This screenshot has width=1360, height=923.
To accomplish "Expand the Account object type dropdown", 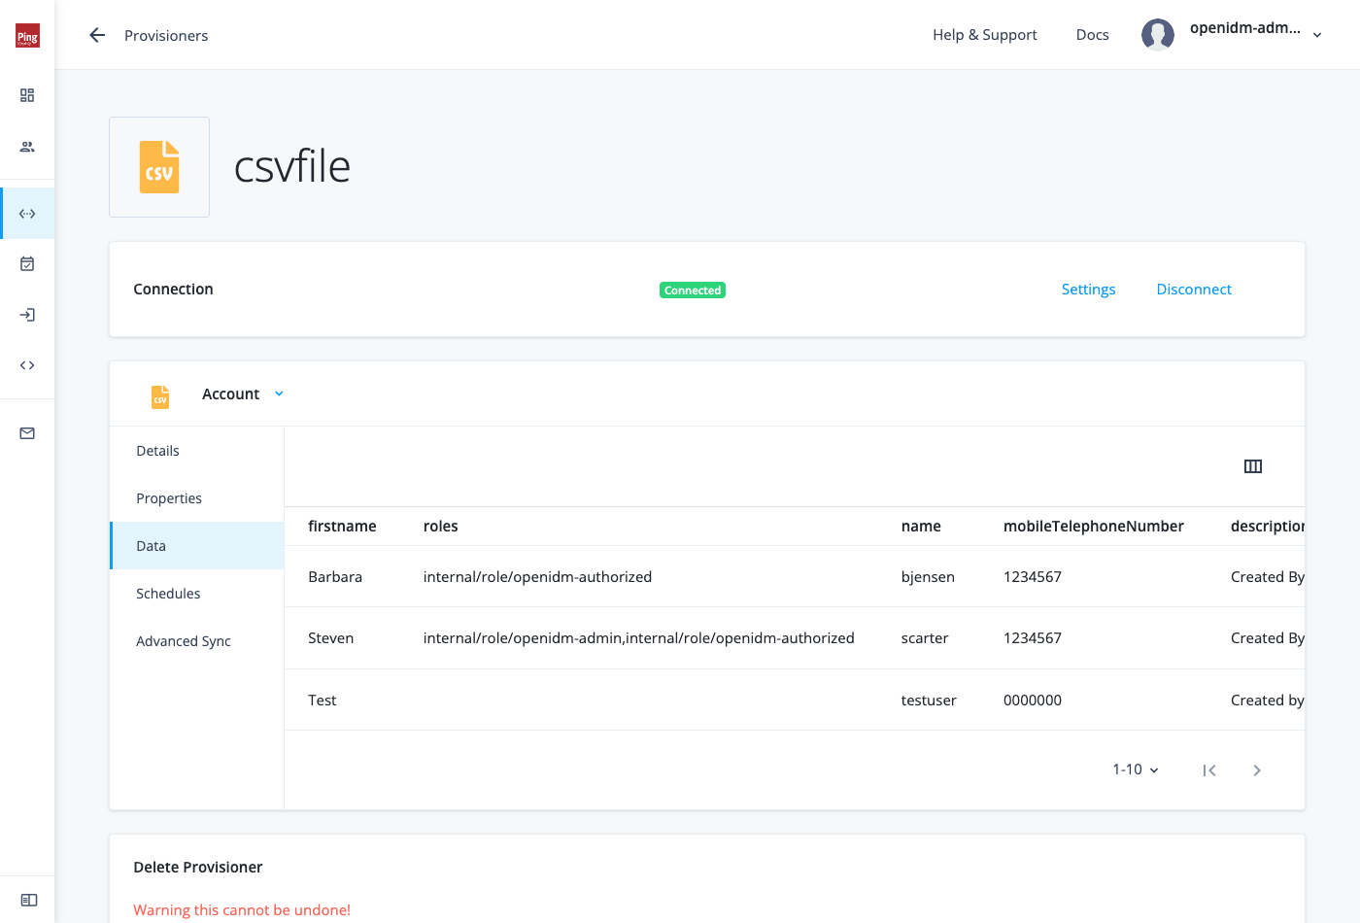I will 243,393.
